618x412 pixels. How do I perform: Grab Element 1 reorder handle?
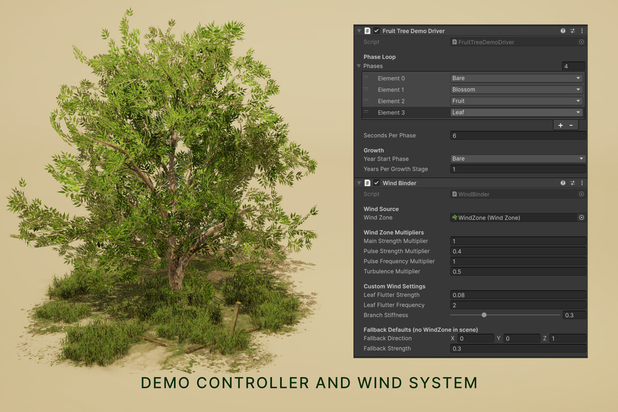(x=367, y=89)
